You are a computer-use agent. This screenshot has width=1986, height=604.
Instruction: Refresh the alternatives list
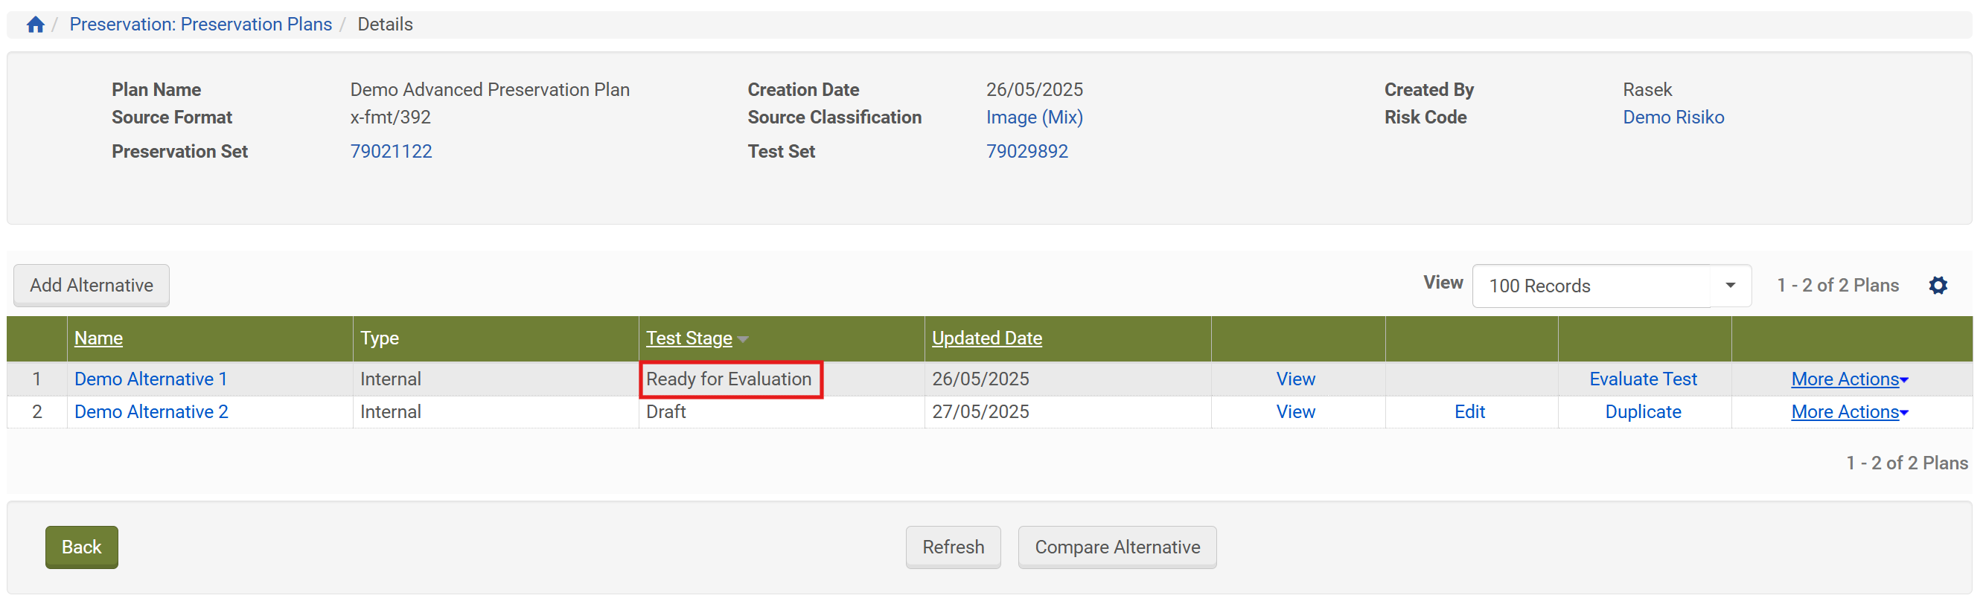pos(952,547)
